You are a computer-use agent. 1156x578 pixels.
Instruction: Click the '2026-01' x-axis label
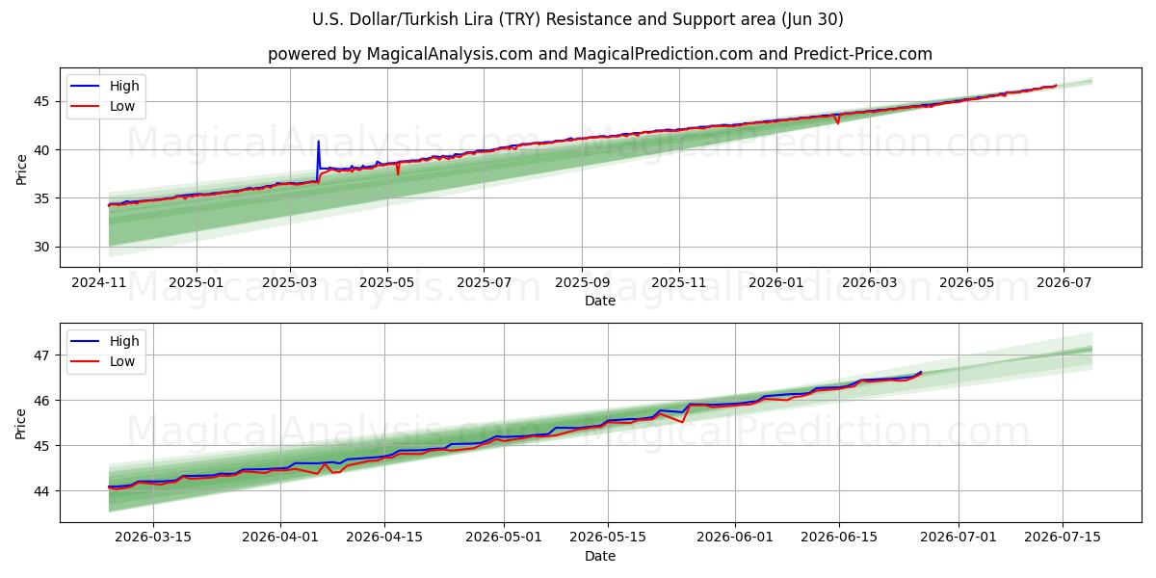coord(775,283)
